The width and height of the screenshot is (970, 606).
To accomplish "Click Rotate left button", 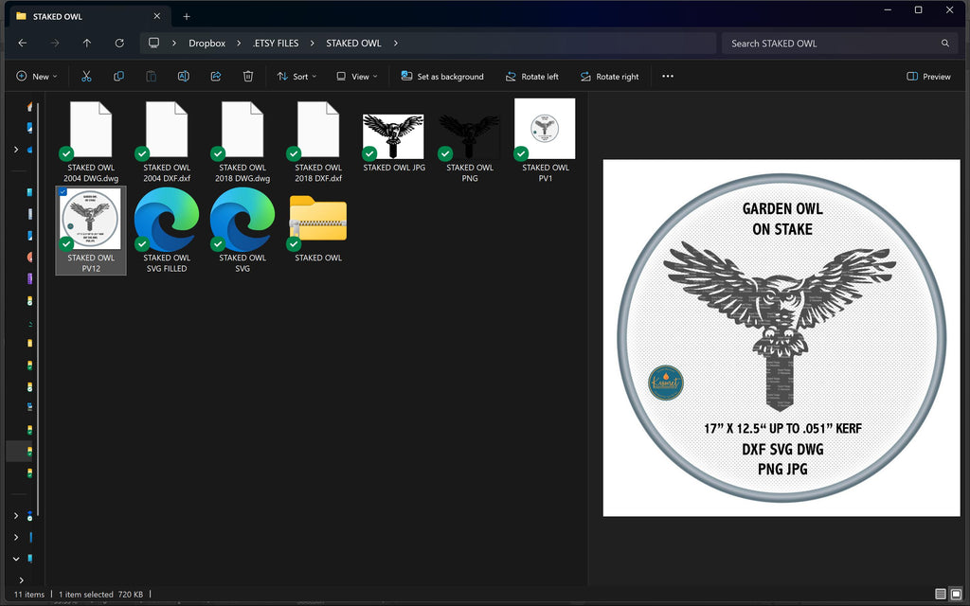I will click(x=532, y=77).
